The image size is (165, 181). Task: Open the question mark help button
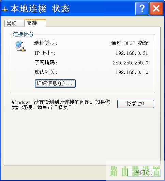coord(142,9)
